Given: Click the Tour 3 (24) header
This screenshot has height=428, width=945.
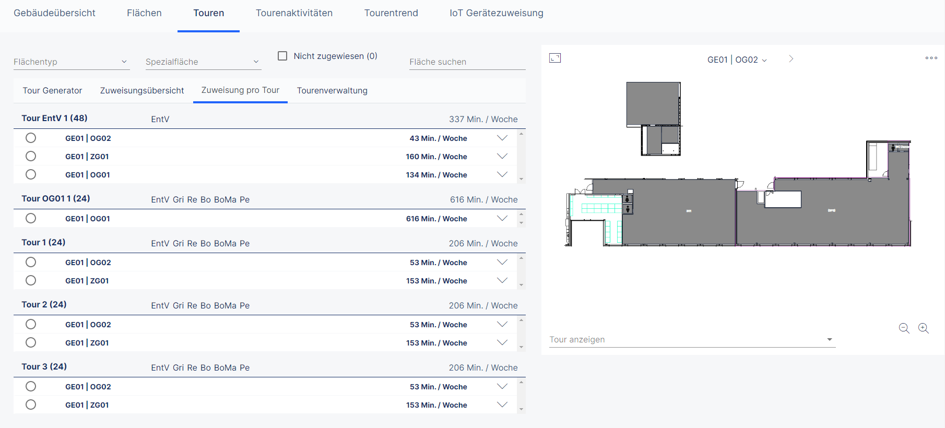Looking at the screenshot, I should [x=44, y=367].
